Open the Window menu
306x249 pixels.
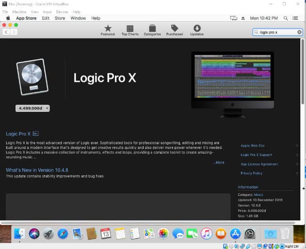(78, 18)
